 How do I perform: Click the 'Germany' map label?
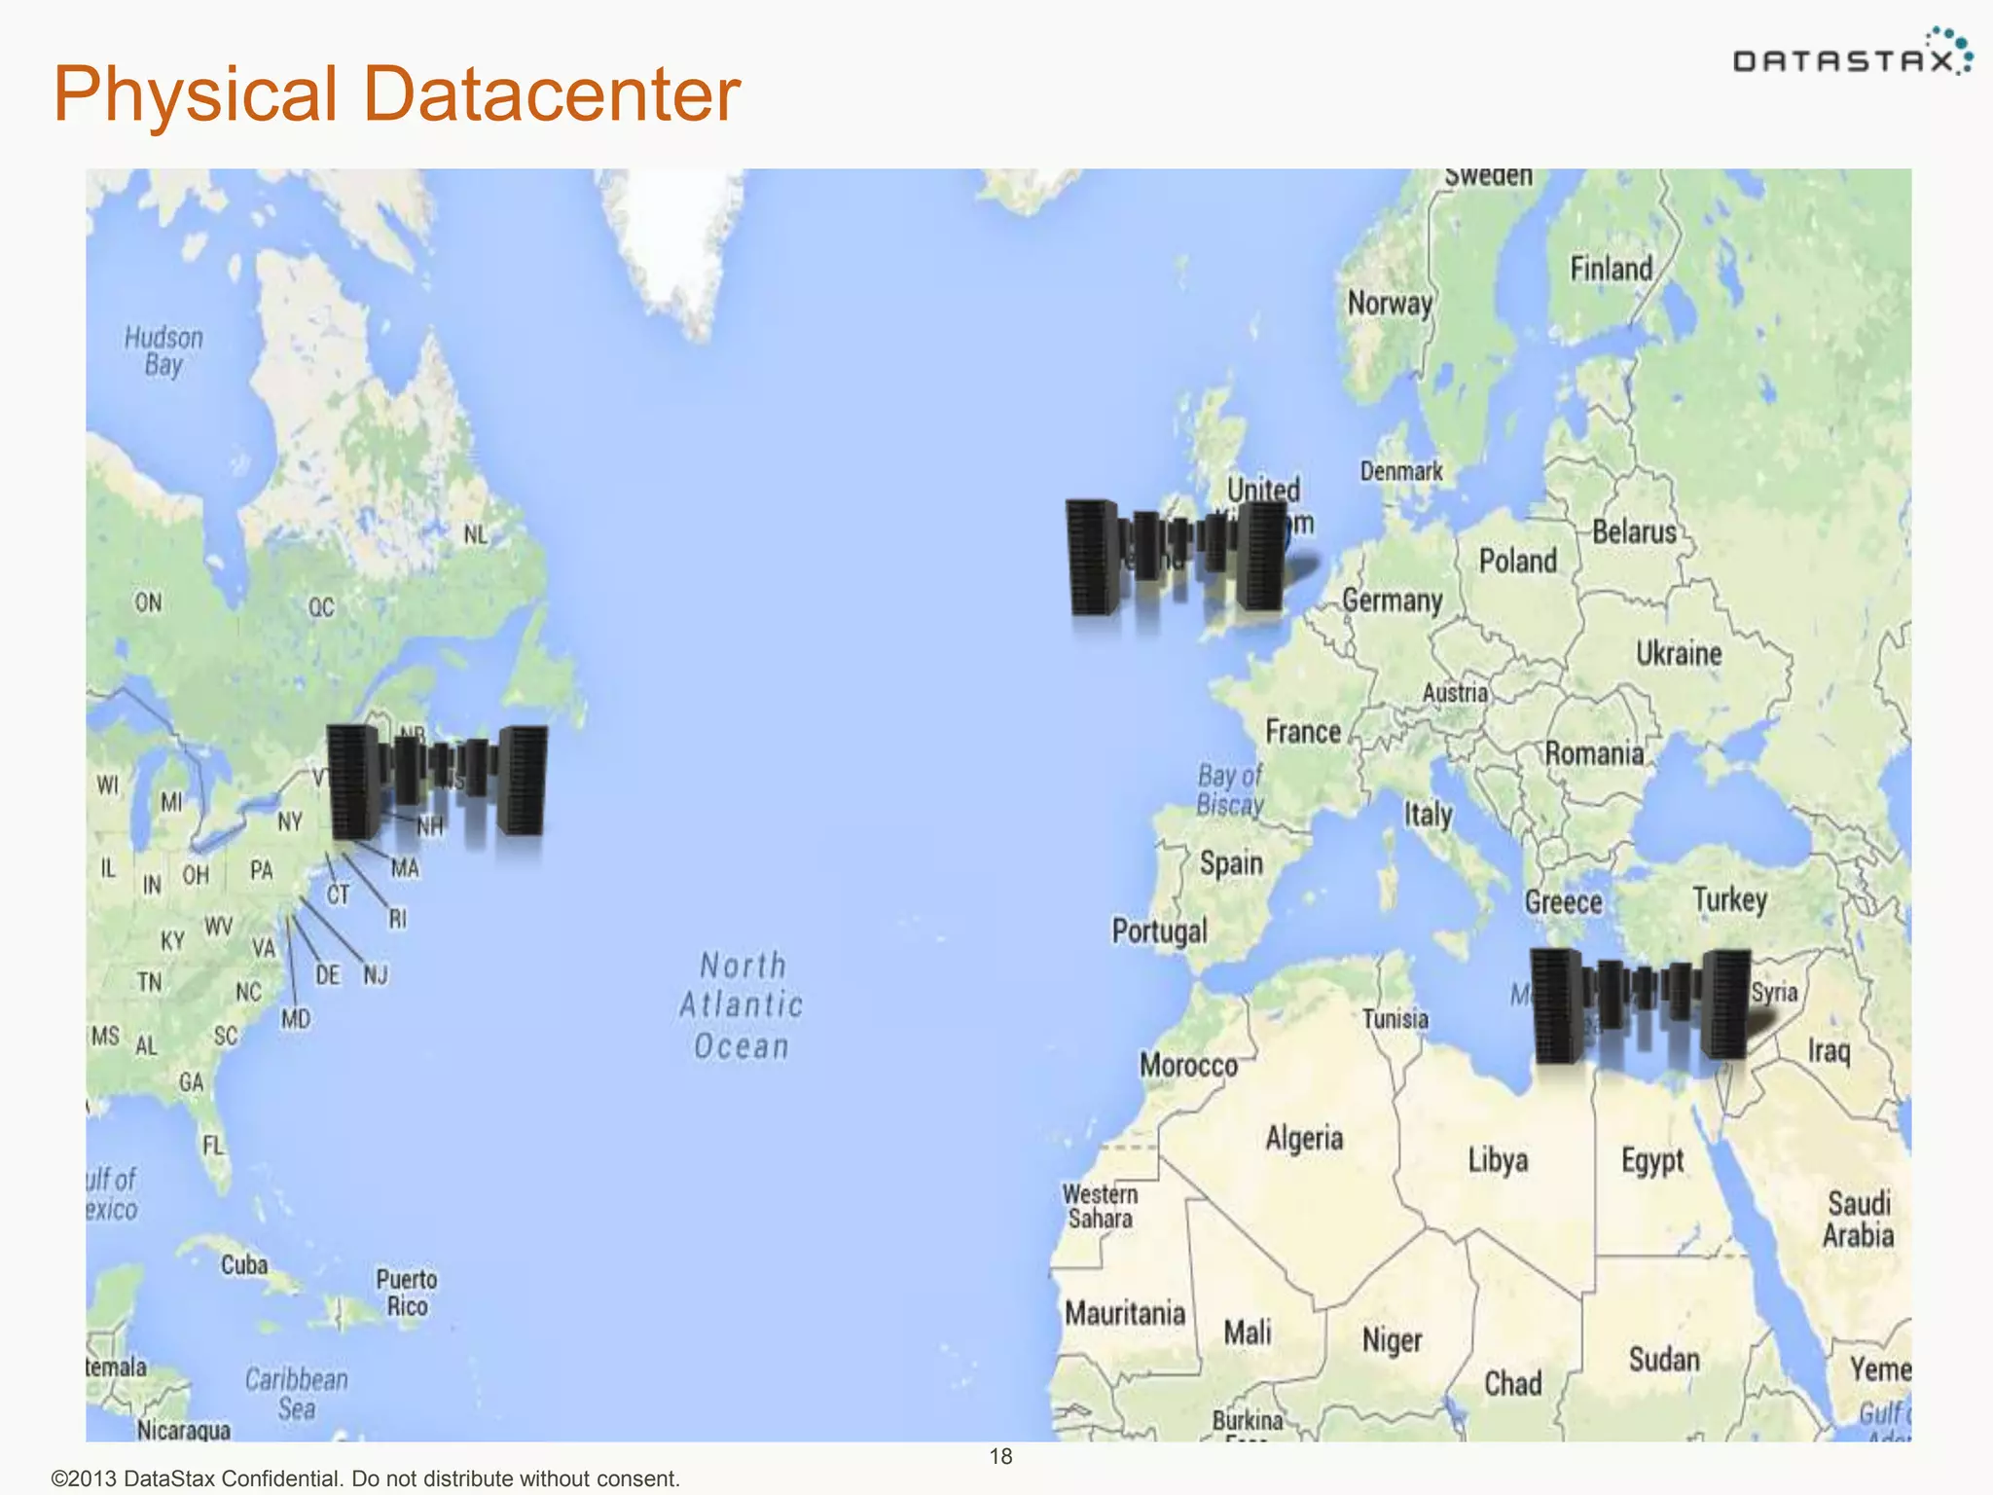point(1393,601)
